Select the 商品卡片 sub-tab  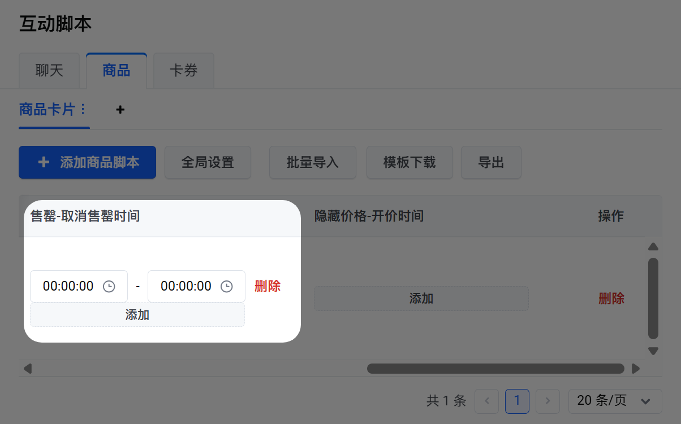coord(47,109)
